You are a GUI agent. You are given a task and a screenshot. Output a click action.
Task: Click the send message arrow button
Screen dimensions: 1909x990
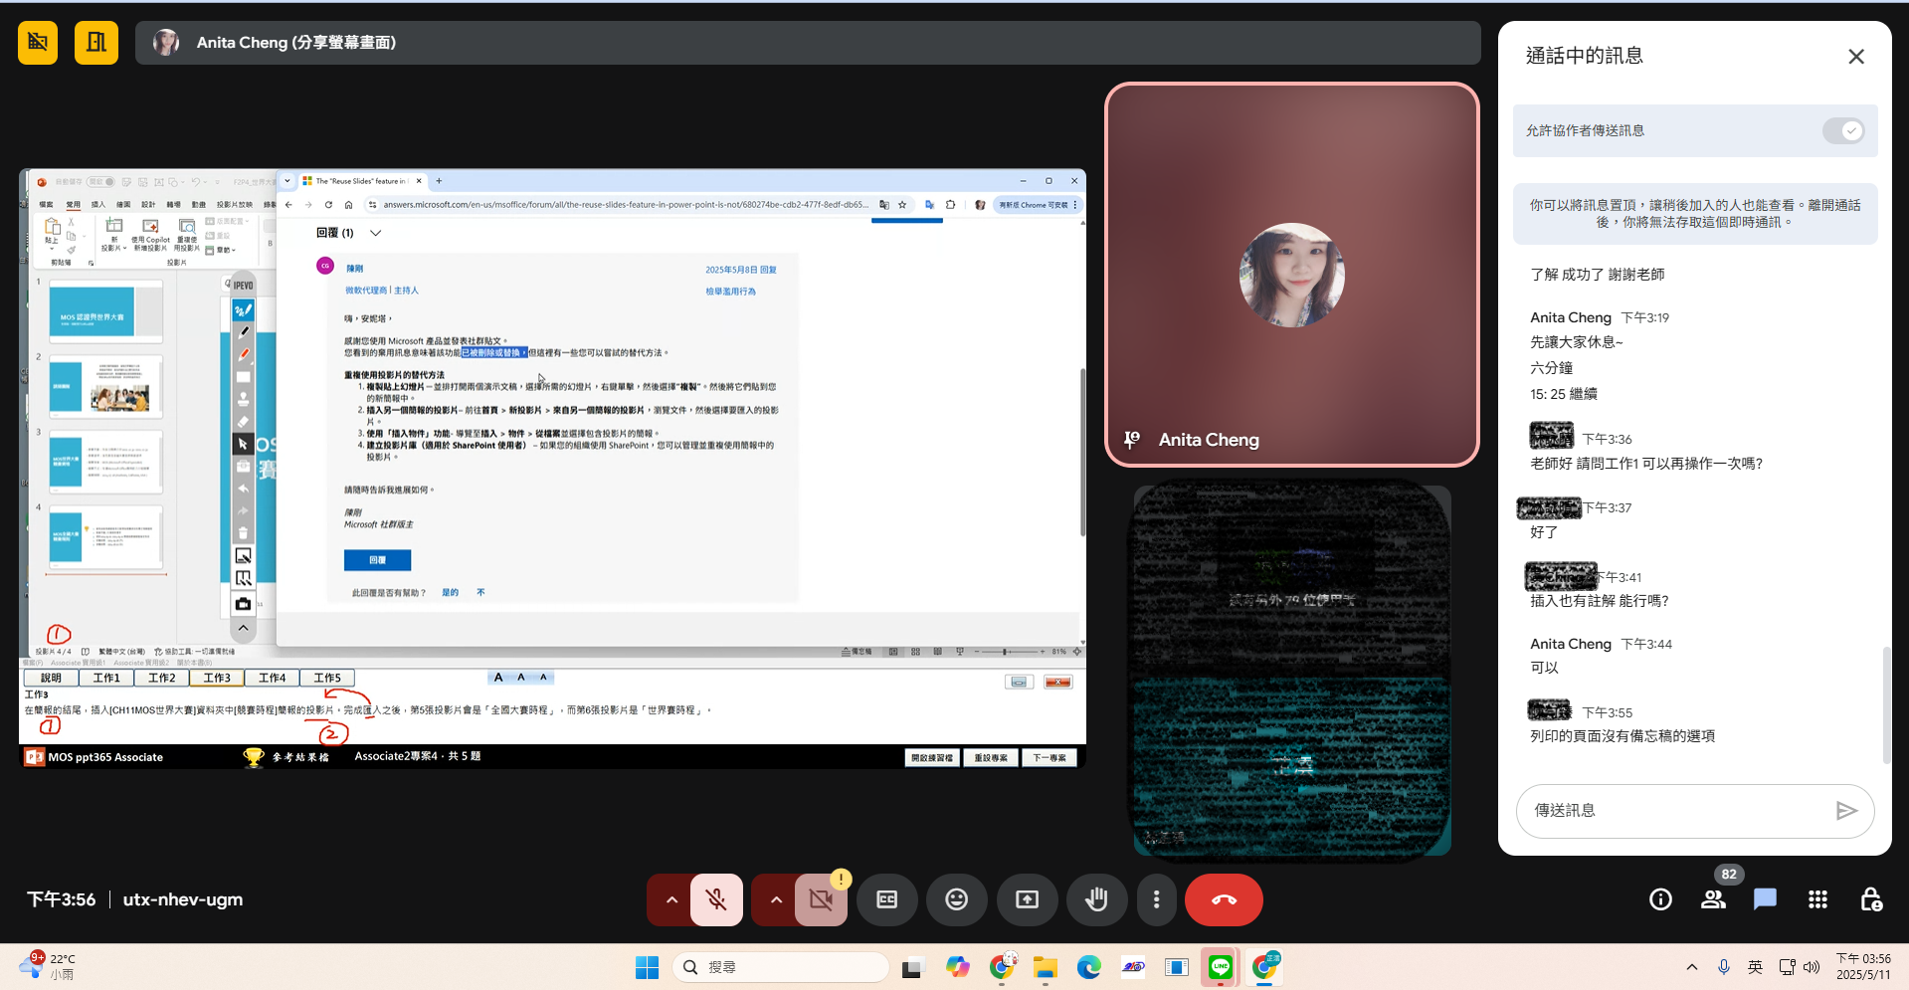pyautogui.click(x=1846, y=811)
